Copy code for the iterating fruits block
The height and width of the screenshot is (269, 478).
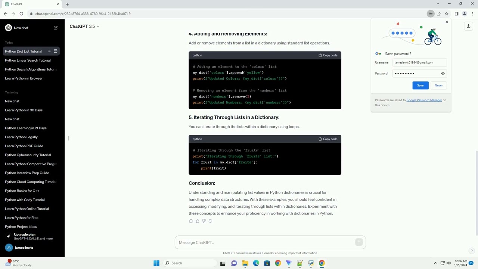tap(328, 139)
